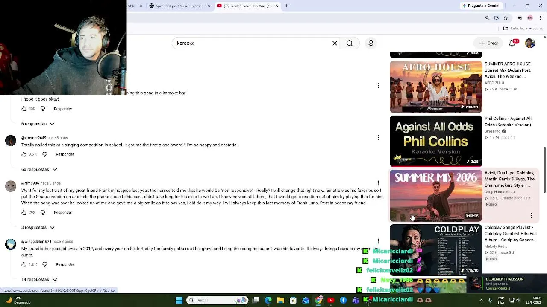Expand the 3 respuestas replies

click(x=38, y=227)
